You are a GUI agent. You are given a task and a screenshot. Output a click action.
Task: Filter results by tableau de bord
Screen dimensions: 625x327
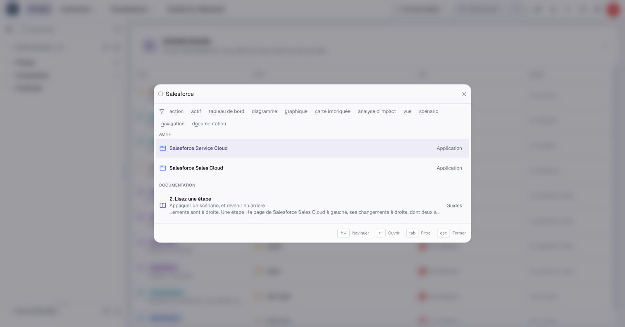(x=227, y=111)
